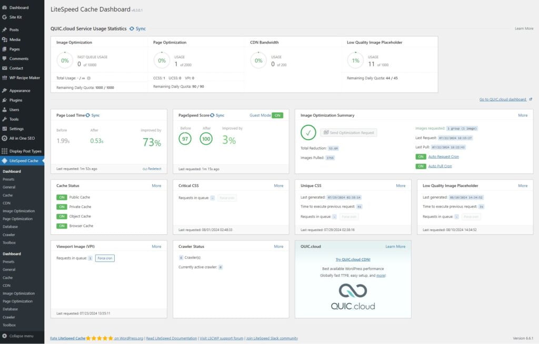Click the PageSpeed Before score 97 circle
Viewport: 539px width, 344px height.
point(185,139)
